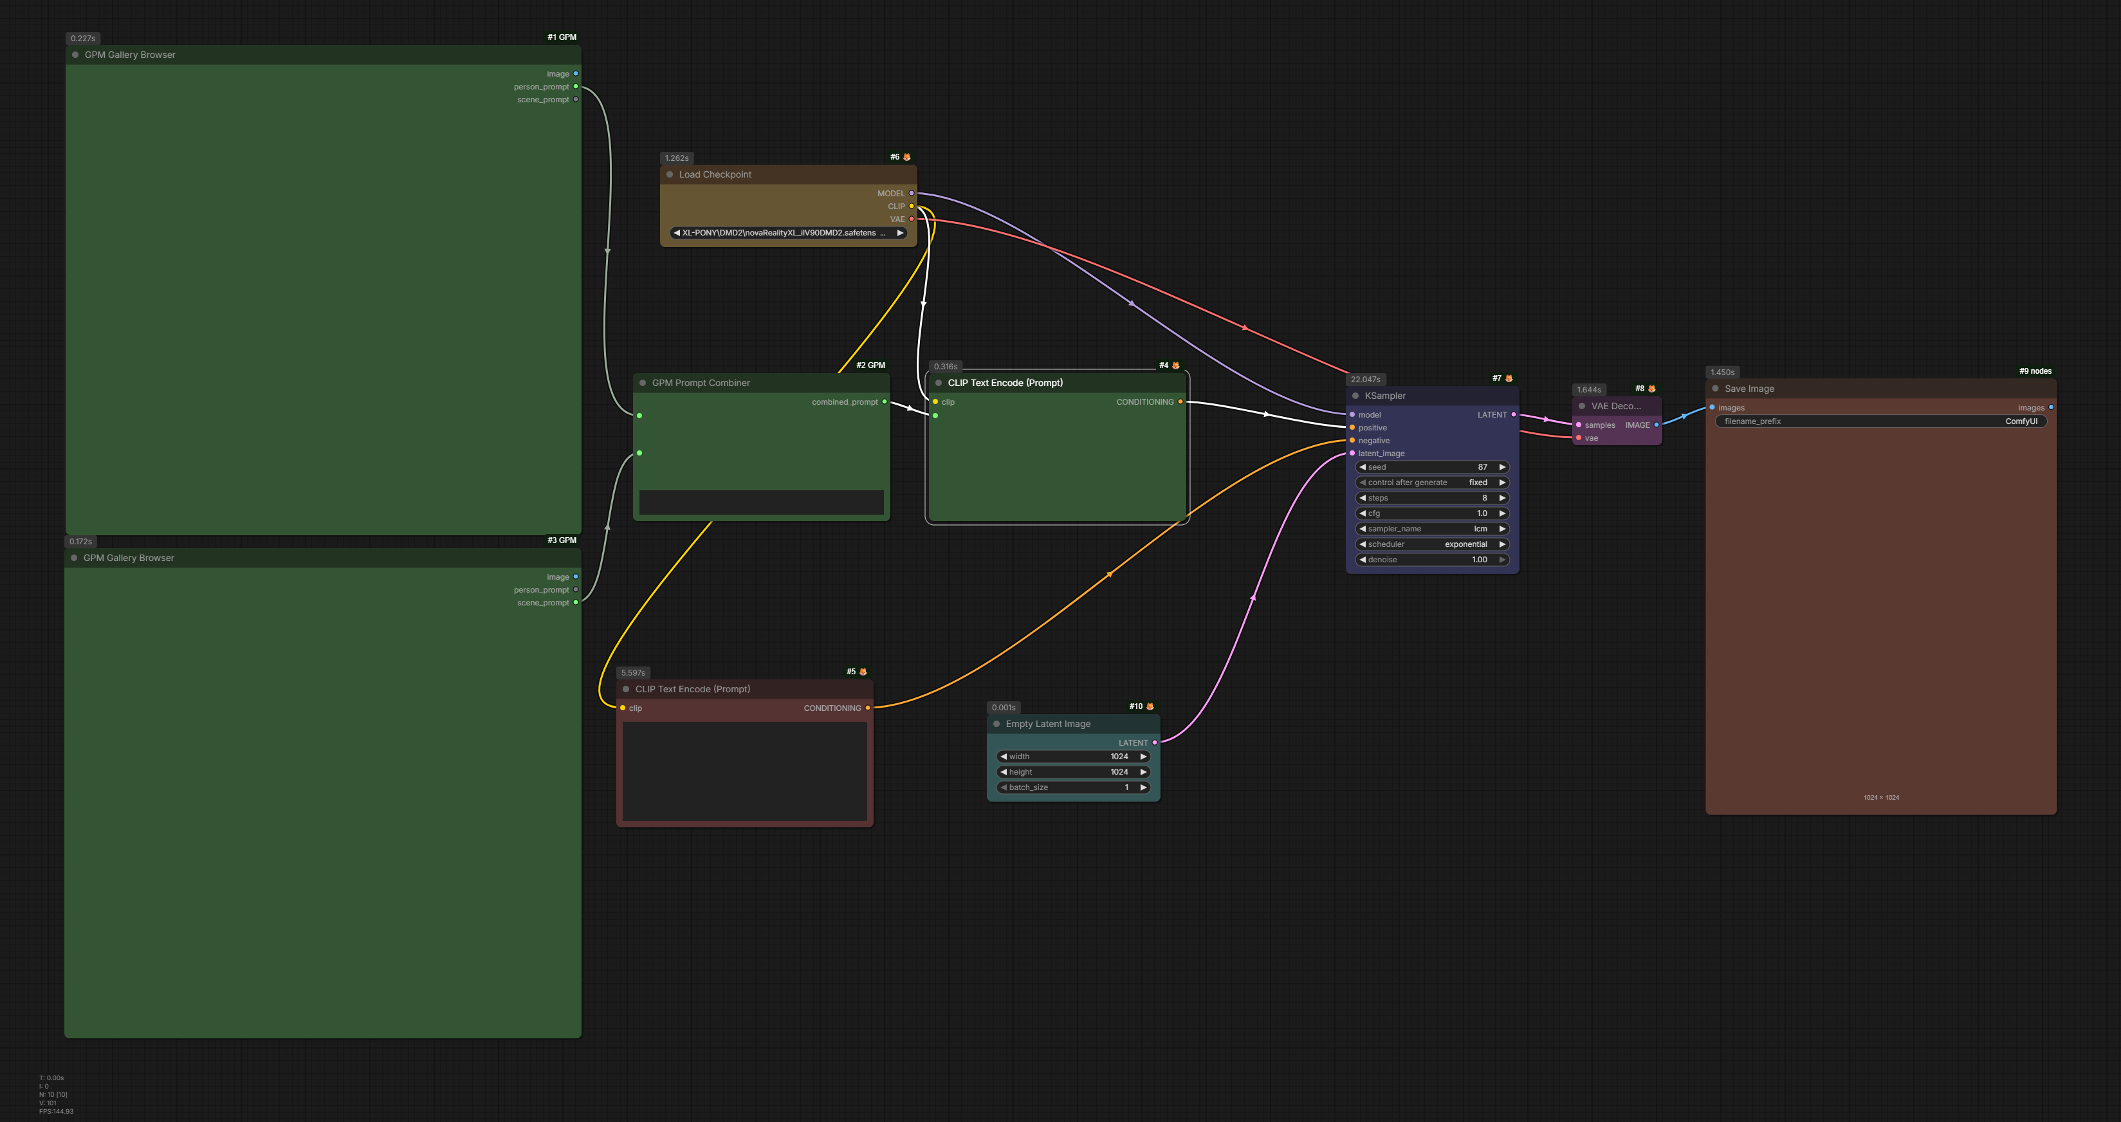This screenshot has width=2121, height=1122.
Task: Collapse node #3 GPM Gallery Browser title dot
Action: (74, 558)
